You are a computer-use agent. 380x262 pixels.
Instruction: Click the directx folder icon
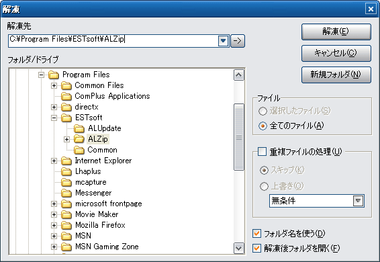66,107
